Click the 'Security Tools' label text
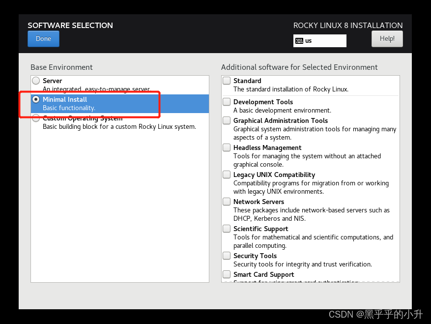Screen dimensions: 431x324 255,256
